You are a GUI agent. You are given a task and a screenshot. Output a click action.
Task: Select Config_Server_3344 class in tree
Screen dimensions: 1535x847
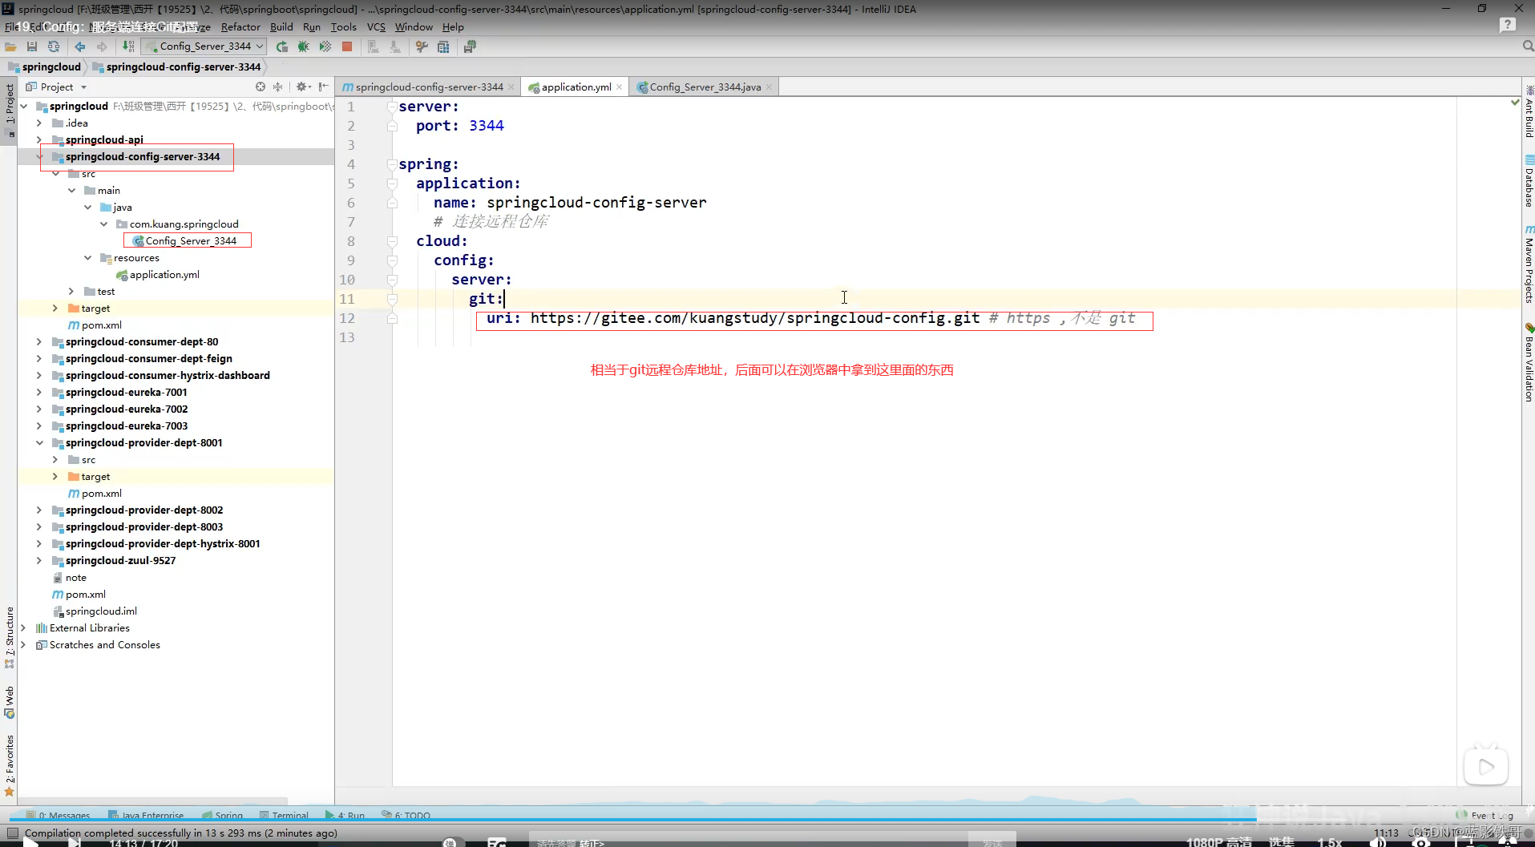[191, 240]
